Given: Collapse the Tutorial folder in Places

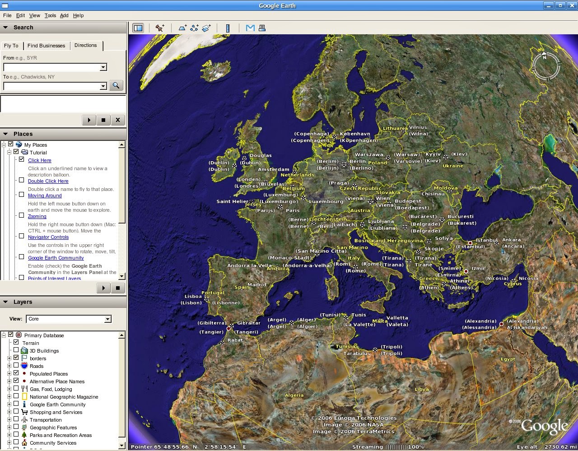Looking at the screenshot, I should pyautogui.click(x=9, y=152).
